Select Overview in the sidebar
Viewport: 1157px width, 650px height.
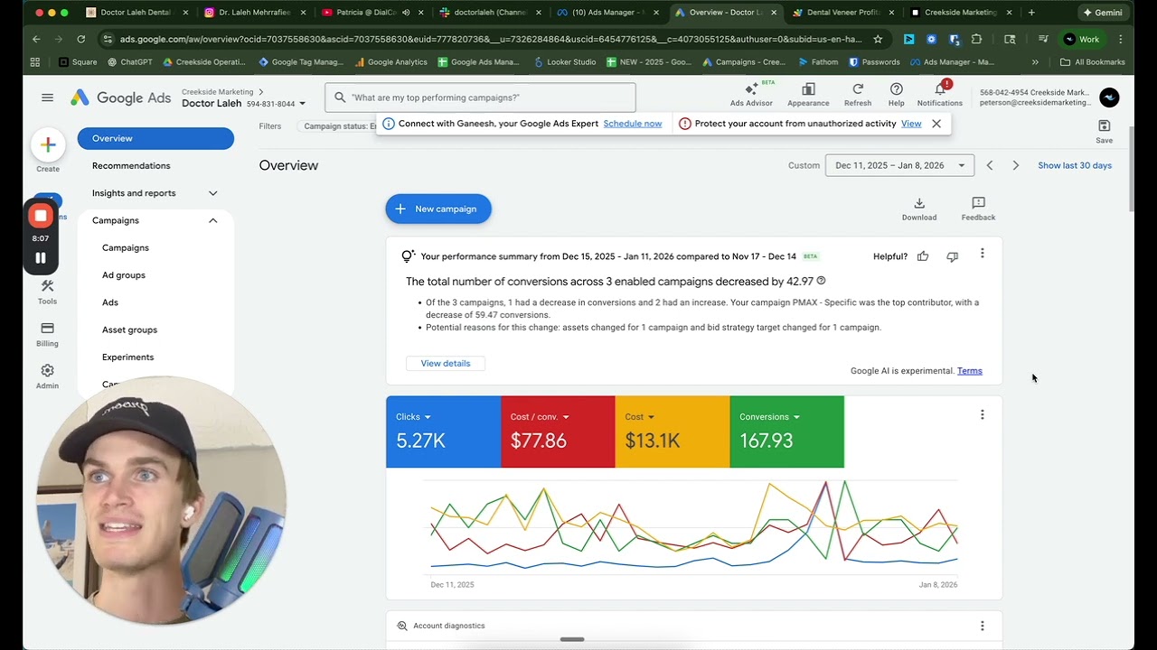click(x=155, y=138)
